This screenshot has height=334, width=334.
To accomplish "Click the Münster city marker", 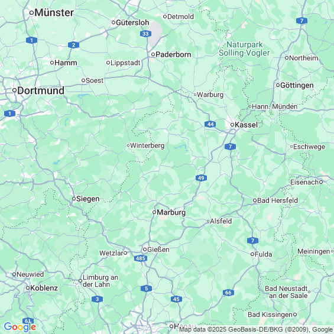I will [31, 13].
